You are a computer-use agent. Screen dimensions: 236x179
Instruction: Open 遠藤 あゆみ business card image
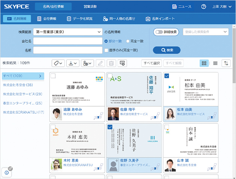click(77, 89)
